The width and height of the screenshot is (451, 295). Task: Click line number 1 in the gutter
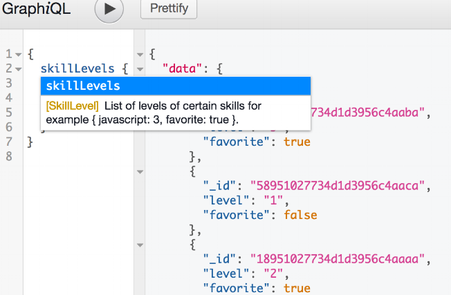pos(8,54)
